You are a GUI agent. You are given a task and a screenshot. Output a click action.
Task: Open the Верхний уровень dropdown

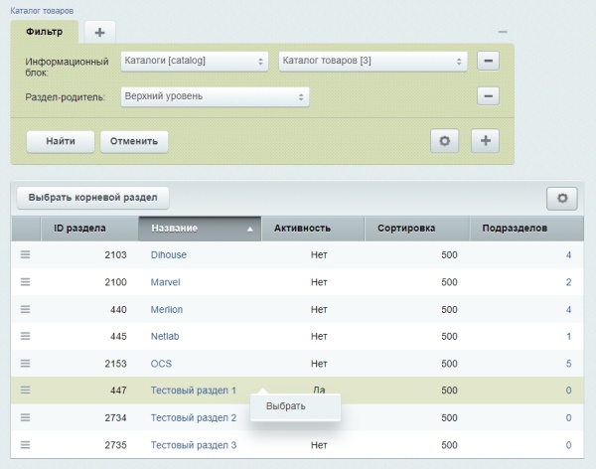(x=214, y=97)
